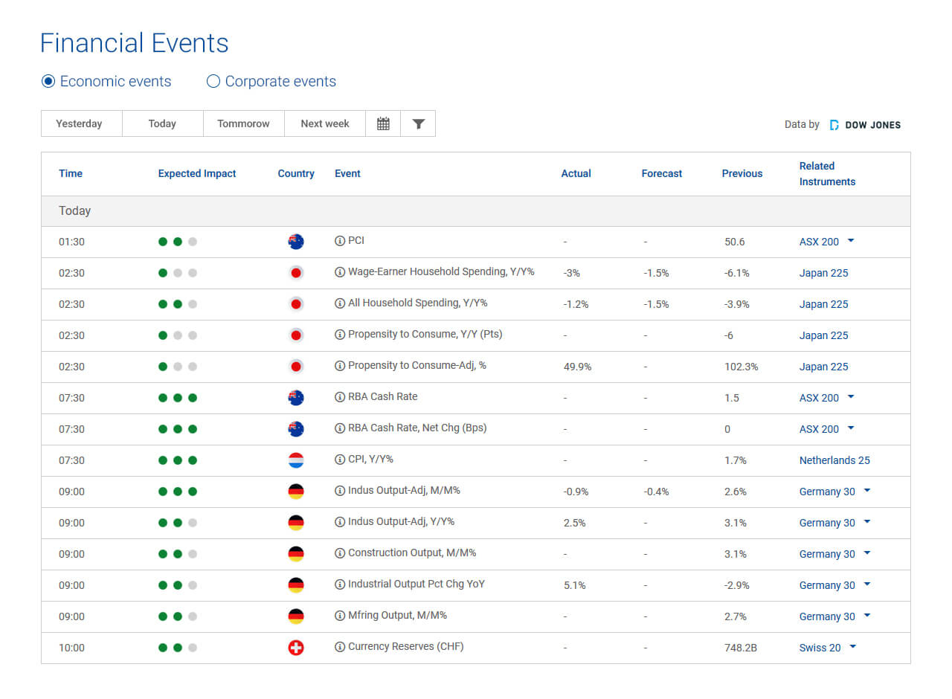Expand Swiss 20 related instruments dropdown
The width and height of the screenshot is (952, 699).
tap(852, 647)
